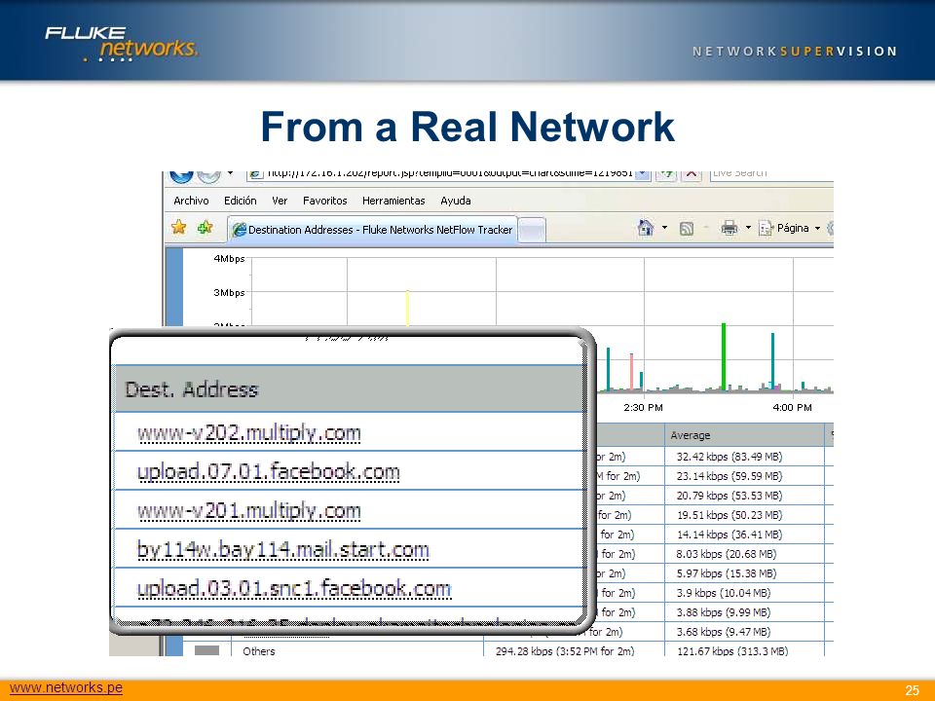Open the Home page icon
Viewport: 935px width, 701px height.
point(645,228)
